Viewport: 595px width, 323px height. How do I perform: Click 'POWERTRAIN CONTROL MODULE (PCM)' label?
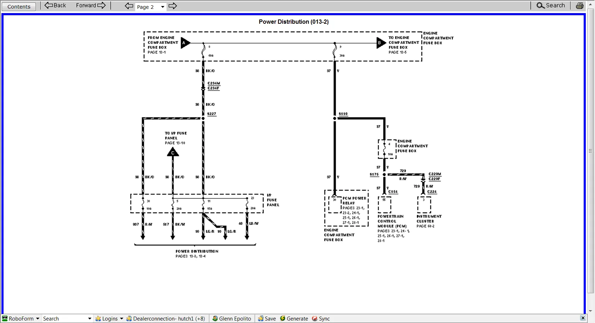point(392,221)
